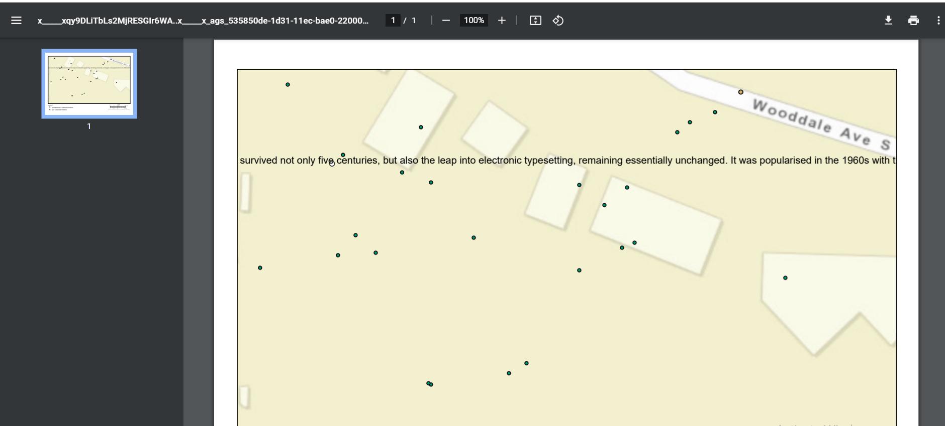Print the PDF document

pyautogui.click(x=913, y=21)
